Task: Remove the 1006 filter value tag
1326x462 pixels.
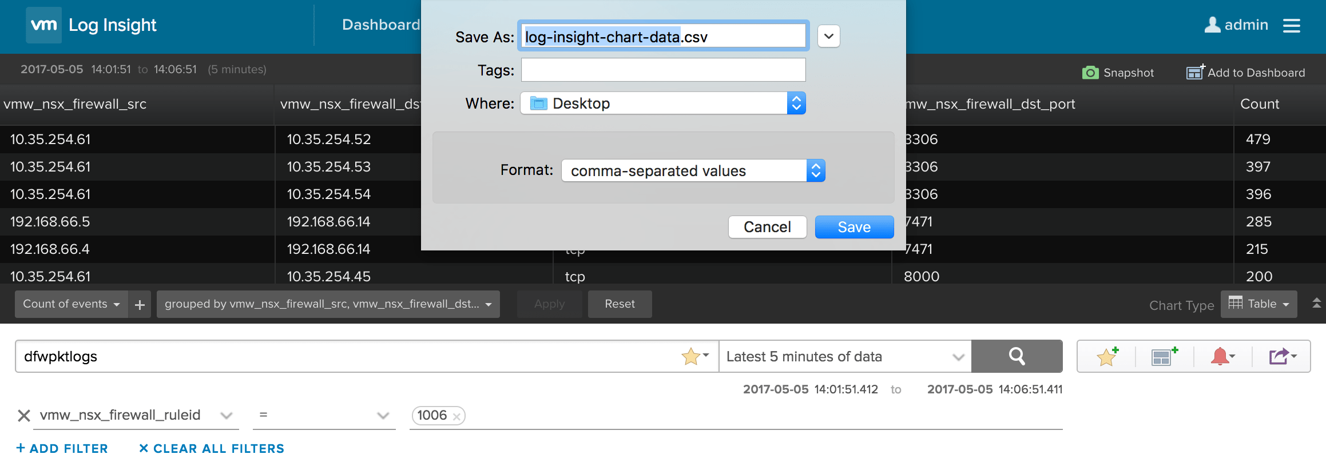Action: coord(456,417)
